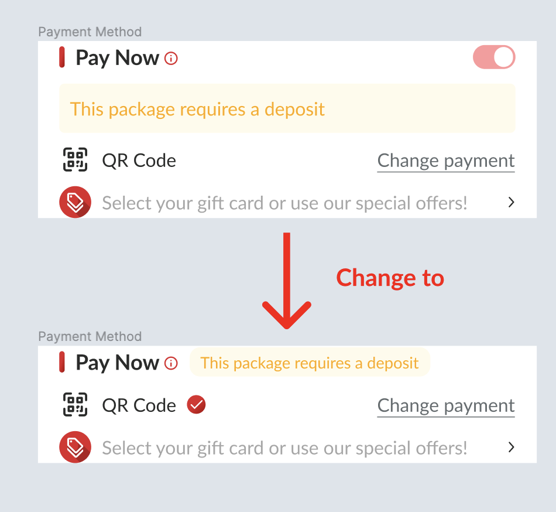Select the upper Pay Now heading
556x512 pixels.
[x=117, y=58]
